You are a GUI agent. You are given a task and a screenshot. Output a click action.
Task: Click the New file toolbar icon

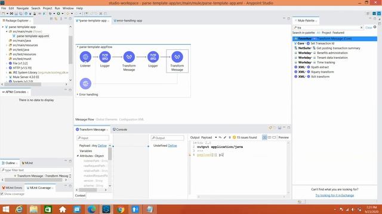tap(4, 14)
